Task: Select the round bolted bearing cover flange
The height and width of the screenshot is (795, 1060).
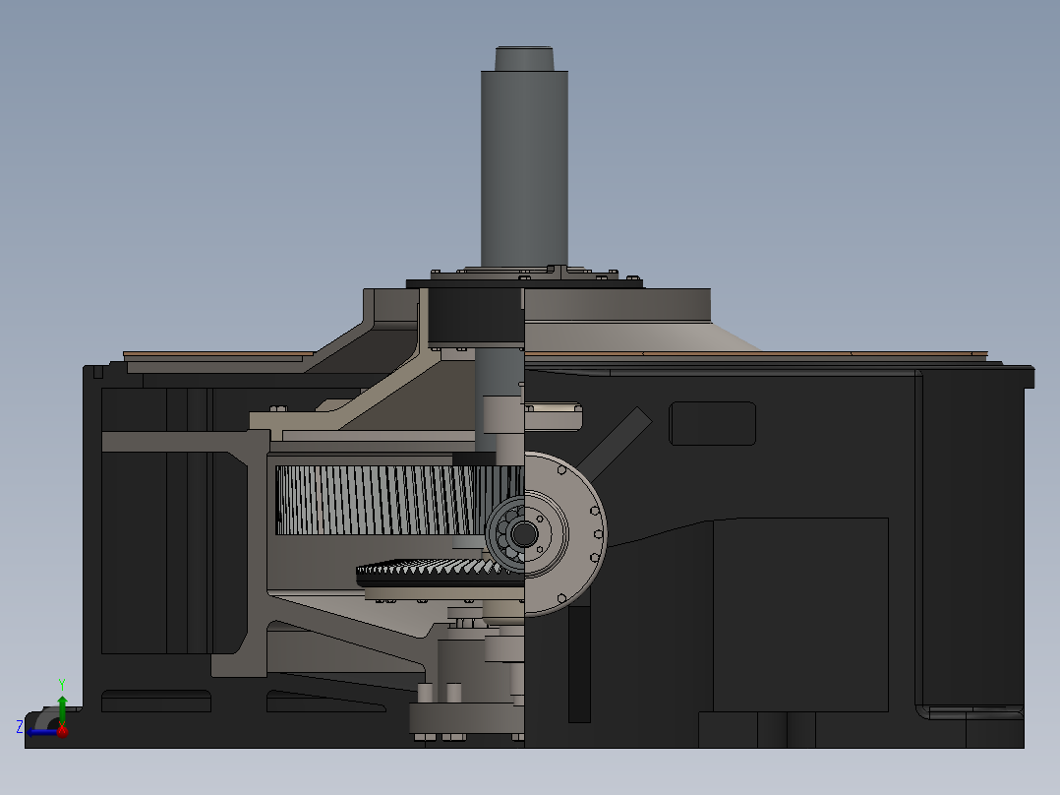Action: [x=565, y=534]
